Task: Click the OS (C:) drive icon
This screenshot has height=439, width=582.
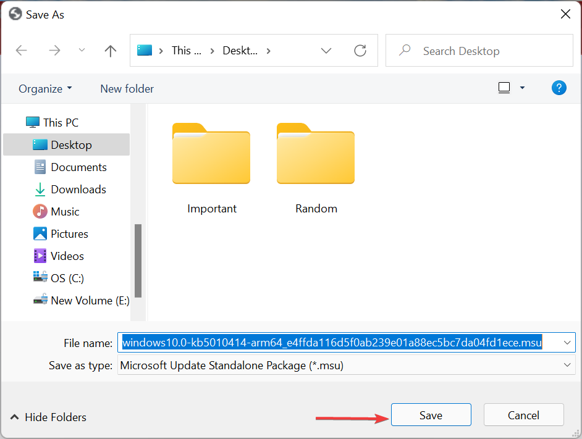Action: click(40, 277)
